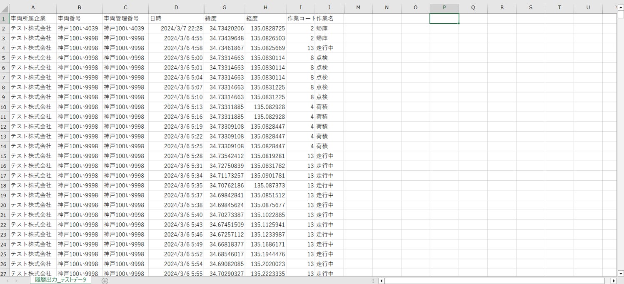Select the 経度 header cell

click(x=266, y=18)
